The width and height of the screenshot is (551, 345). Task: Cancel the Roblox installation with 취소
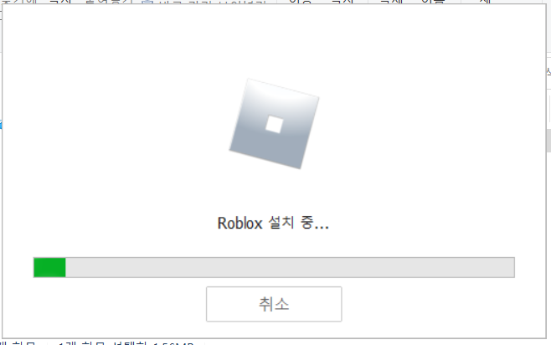[274, 304]
